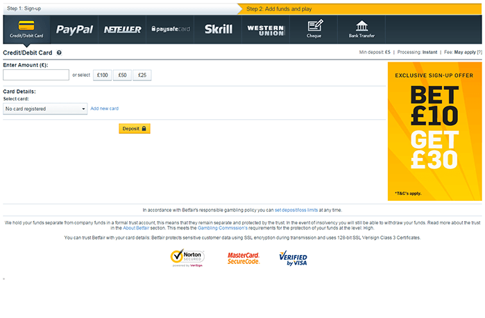Submit with the yellow Deposit button
Image resolution: width=485 pixels, height=318 pixels.
tap(135, 129)
